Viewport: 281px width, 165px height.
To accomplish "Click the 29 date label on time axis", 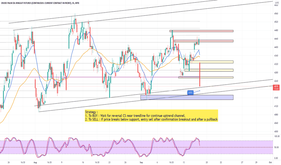I will point(256,163).
